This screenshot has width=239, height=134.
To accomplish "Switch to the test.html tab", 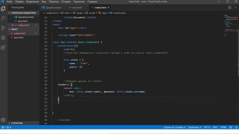I will click(77, 7).
